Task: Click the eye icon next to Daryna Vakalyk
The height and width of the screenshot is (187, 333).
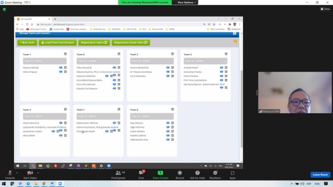Action: tap(61, 68)
